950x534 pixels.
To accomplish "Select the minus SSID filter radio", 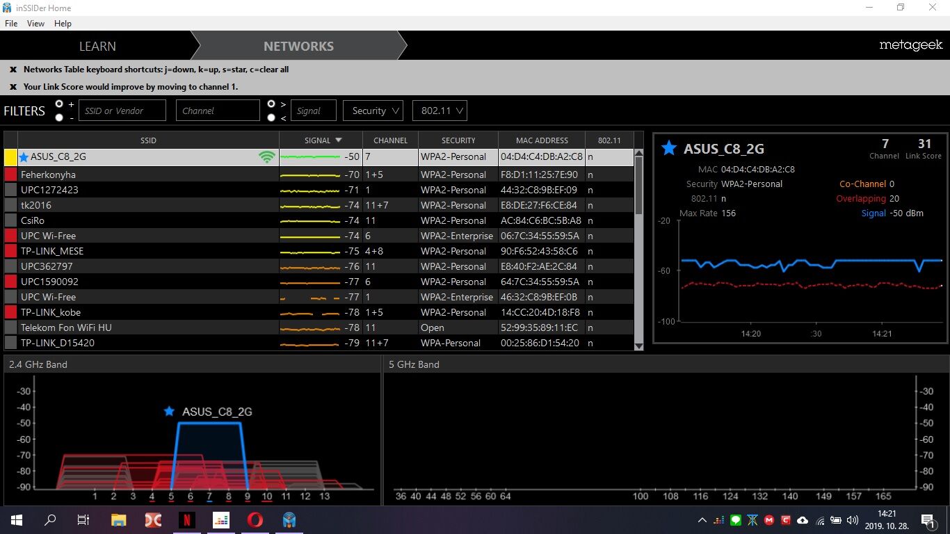I will (59, 118).
